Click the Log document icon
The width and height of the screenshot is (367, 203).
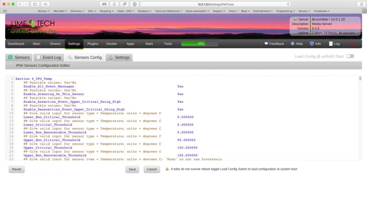[x=331, y=44]
